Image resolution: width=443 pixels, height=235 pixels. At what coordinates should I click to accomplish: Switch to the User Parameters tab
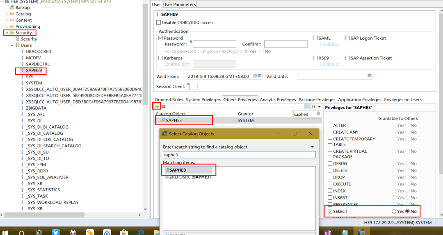[179, 5]
